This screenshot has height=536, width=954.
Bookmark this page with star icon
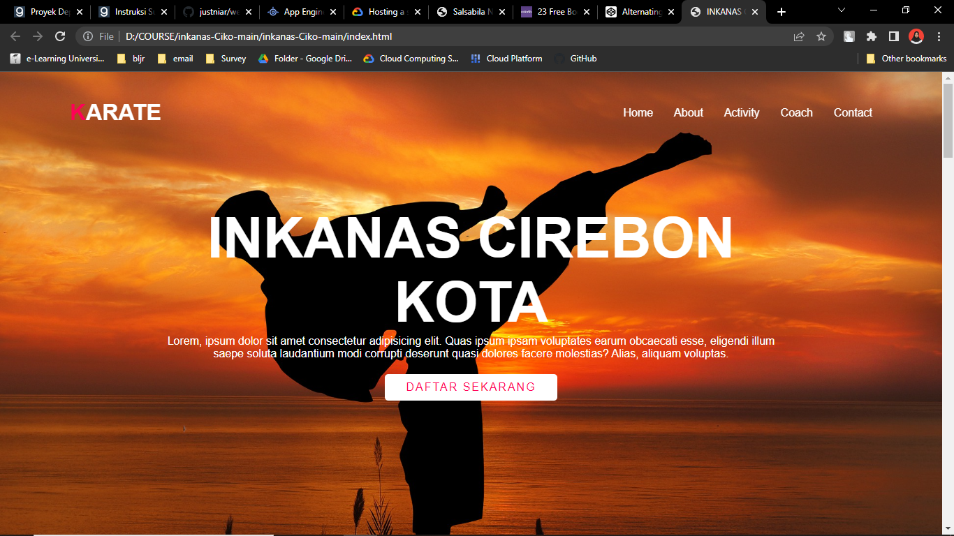[821, 36]
